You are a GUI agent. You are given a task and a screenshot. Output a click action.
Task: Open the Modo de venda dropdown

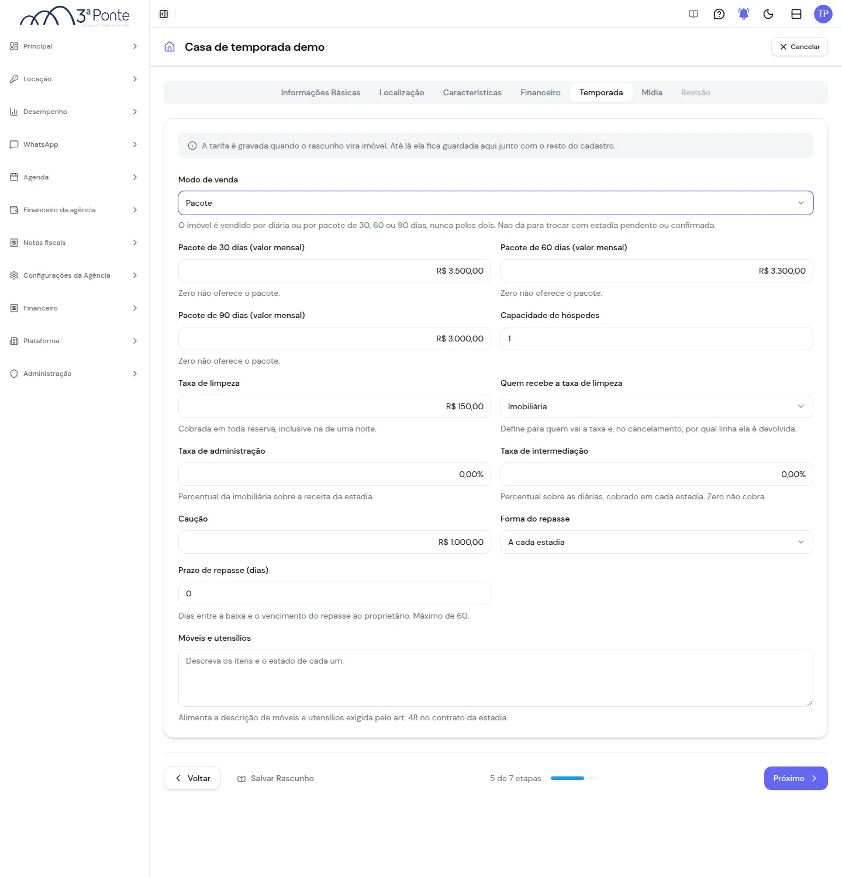tap(496, 203)
